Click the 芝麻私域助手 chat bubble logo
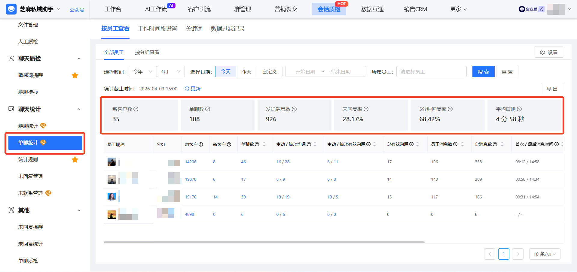 11,9
